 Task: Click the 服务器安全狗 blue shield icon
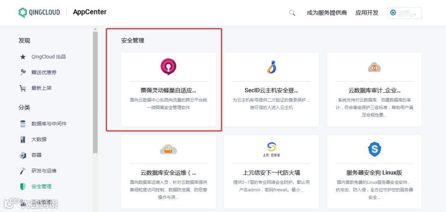pyautogui.click(x=374, y=149)
